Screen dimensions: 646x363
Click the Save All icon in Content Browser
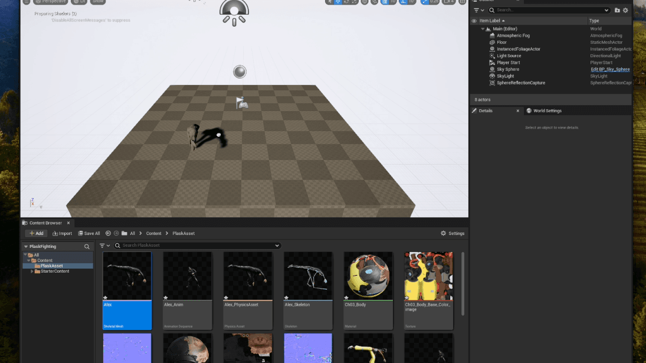click(x=88, y=233)
